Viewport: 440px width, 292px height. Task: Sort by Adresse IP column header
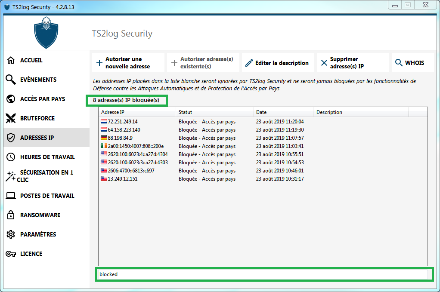137,112
